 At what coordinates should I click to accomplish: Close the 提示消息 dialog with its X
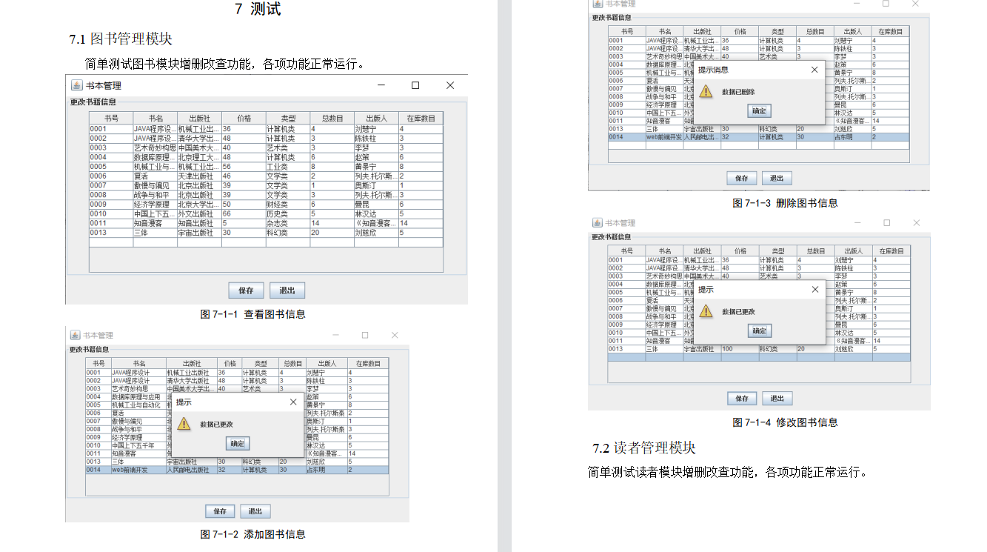814,70
